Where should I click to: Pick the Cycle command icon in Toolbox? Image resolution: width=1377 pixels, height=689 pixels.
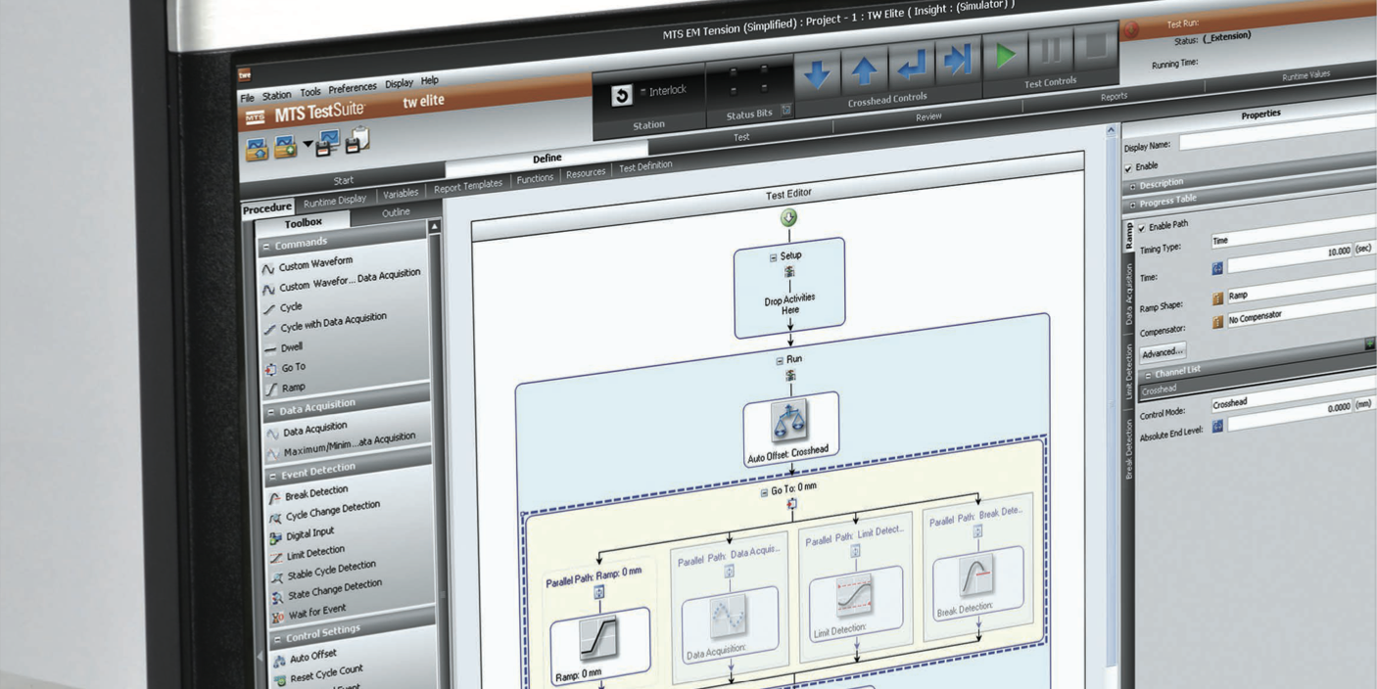tap(269, 309)
